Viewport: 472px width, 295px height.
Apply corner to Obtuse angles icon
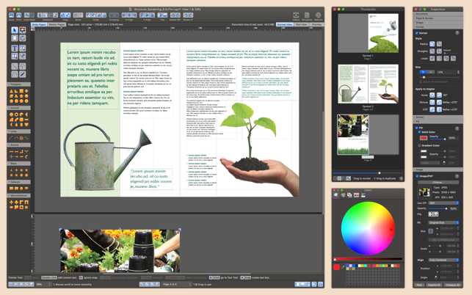[x=432, y=102]
